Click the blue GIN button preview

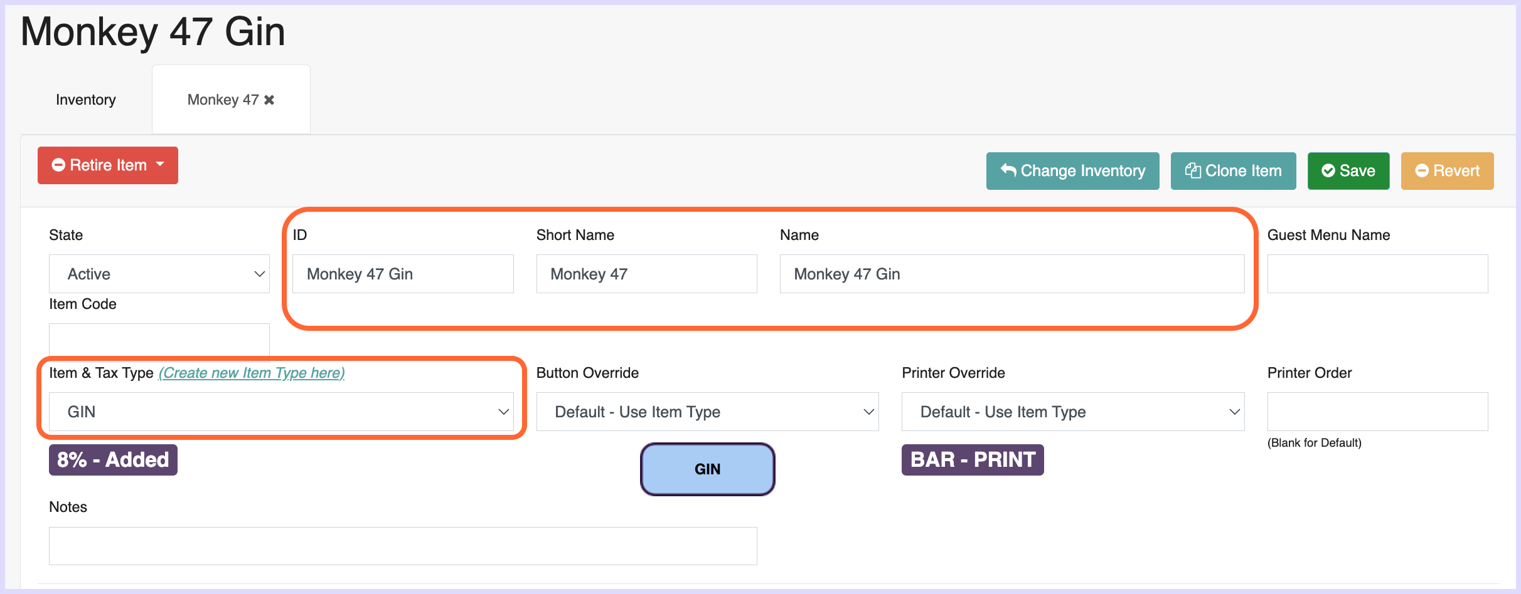707,469
